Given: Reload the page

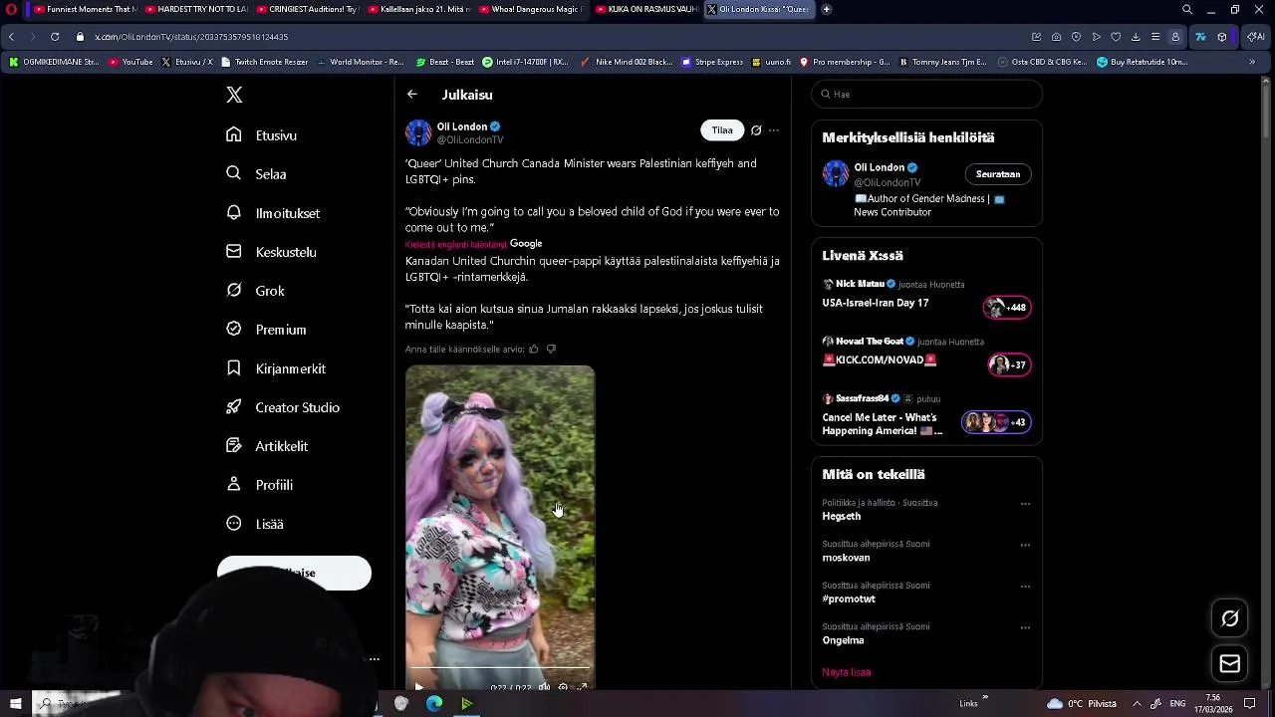Looking at the screenshot, I should click(x=55, y=37).
